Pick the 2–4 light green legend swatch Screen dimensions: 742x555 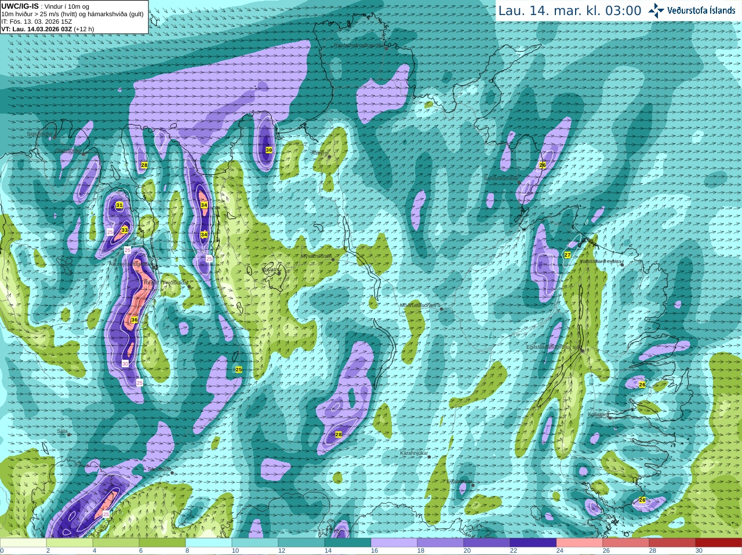coord(70,543)
